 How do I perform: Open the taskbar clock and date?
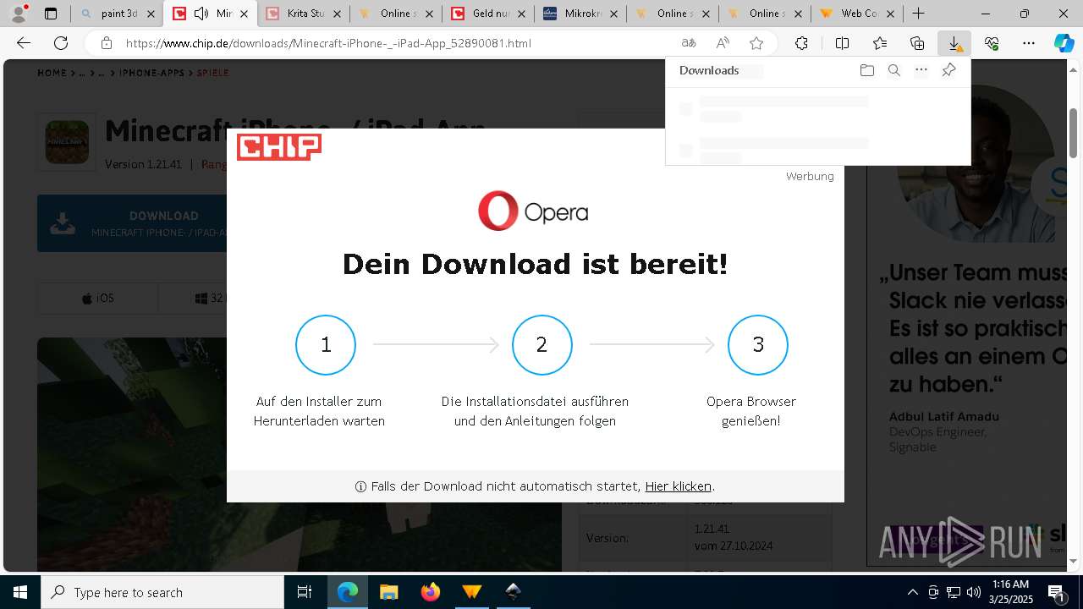1010,592
